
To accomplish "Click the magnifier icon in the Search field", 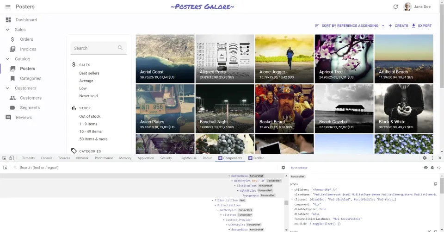I will 120,48.
